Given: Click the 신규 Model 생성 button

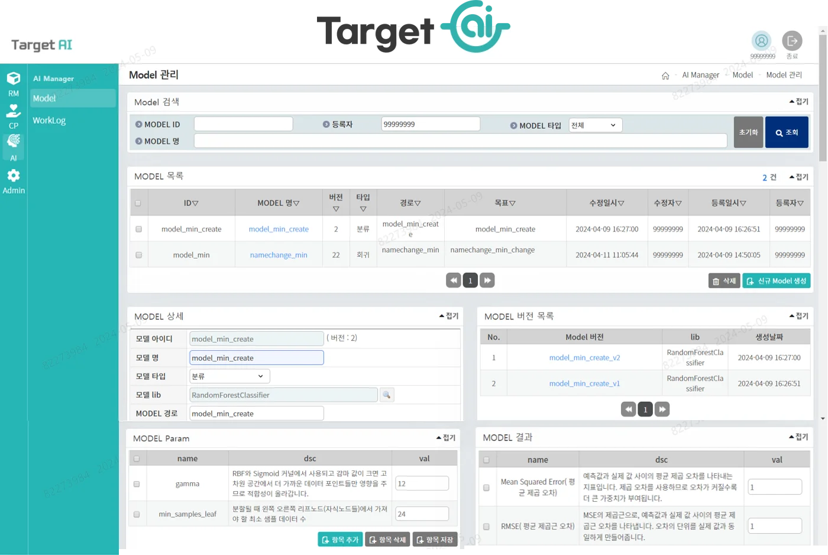Looking at the screenshot, I should coord(777,280).
